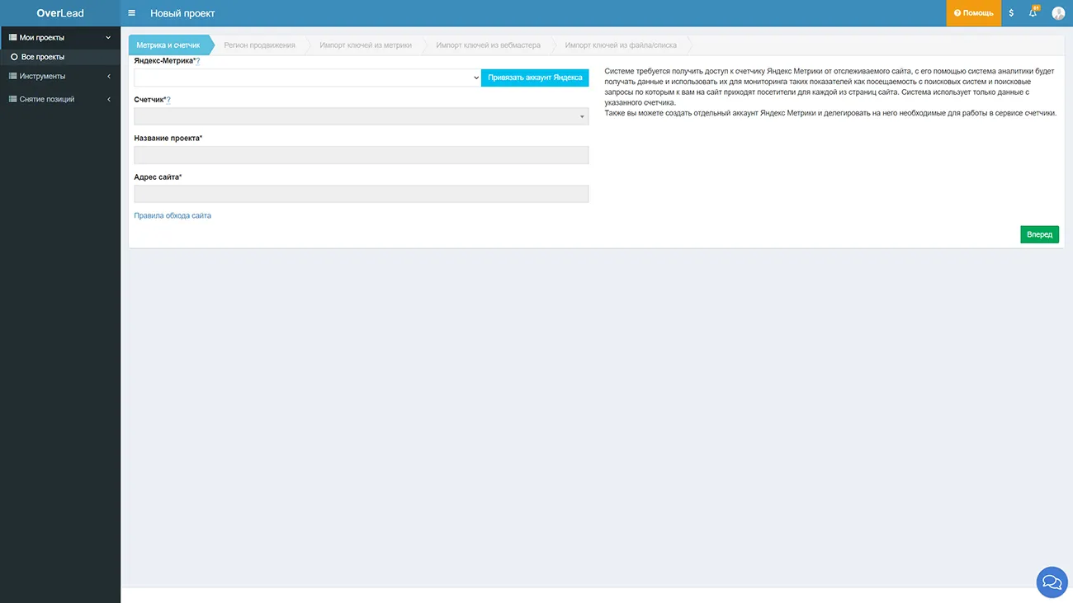Open the Яндекс-Метрика account dropdown
Viewport: 1073px width, 603px height.
[307, 78]
